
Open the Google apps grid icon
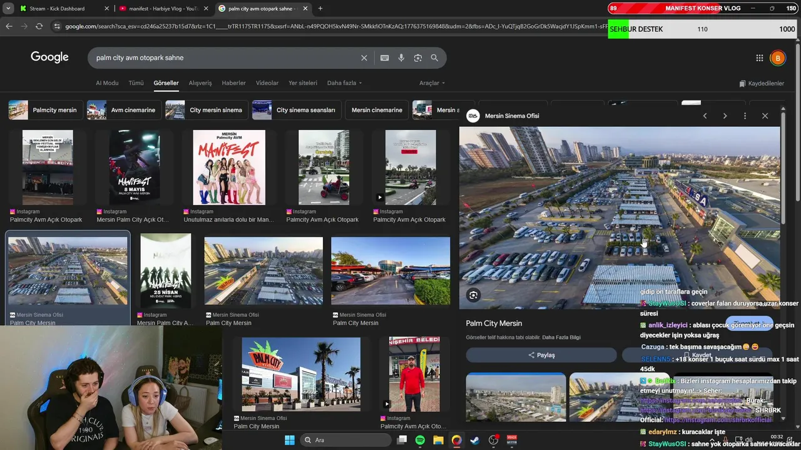coord(759,58)
